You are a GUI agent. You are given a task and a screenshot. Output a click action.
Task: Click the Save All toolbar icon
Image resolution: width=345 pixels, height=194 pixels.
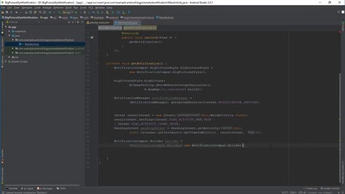7,12
